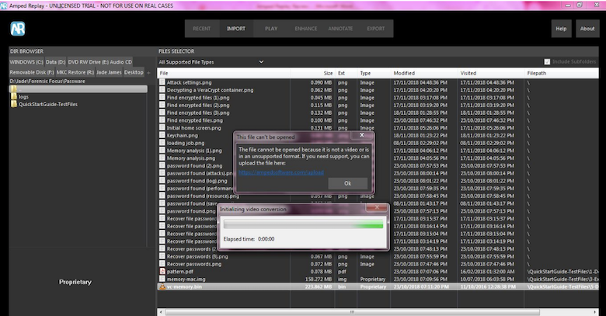The image size is (606, 316).
Task: Click the file icon beside Memory analysis (1).png
Action: 162,151
